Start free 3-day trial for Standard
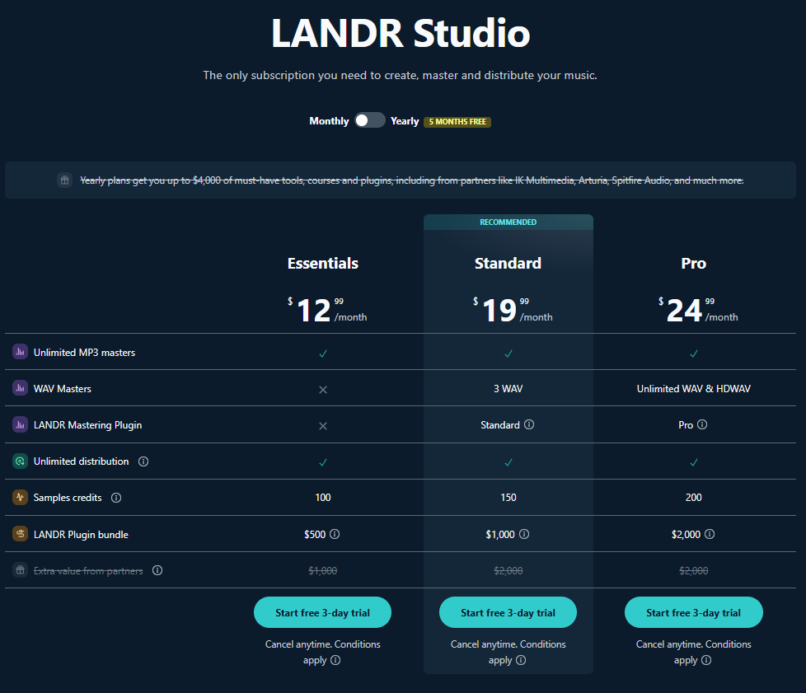 tap(508, 612)
